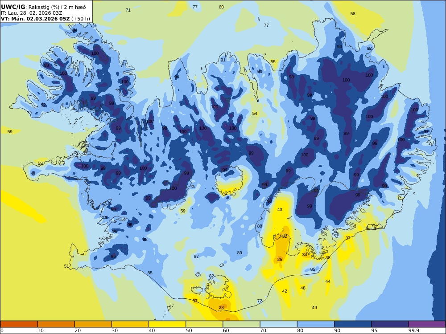Viewport: 446px width, 334px height.
Task: Select the 80–90 medium blue legend swatch
Action: pyautogui.click(x=316, y=324)
